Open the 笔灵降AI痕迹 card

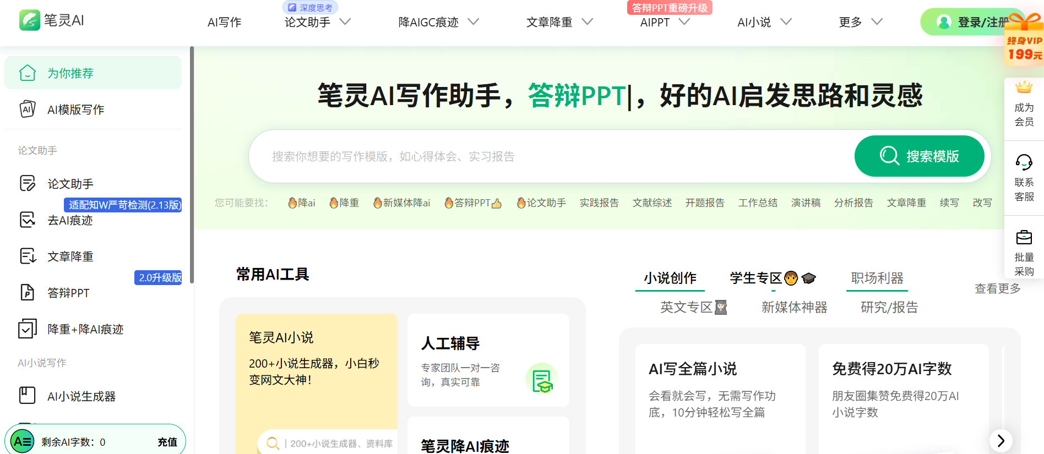488,436
